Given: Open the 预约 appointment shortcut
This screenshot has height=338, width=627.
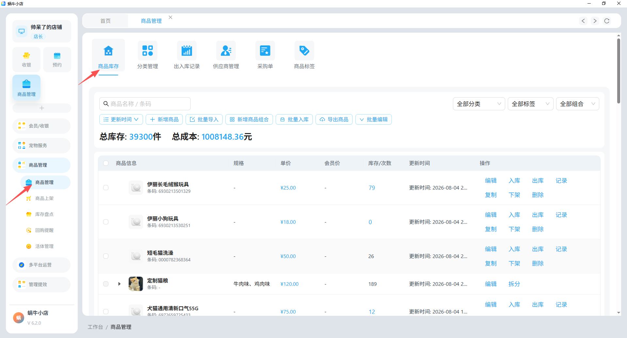Looking at the screenshot, I should [x=57, y=59].
